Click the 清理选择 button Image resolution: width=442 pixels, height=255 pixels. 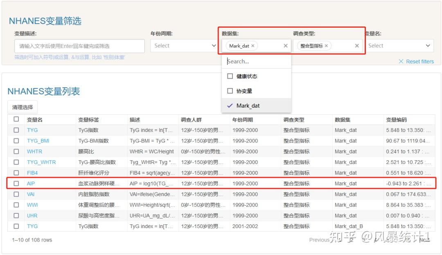[23, 106]
